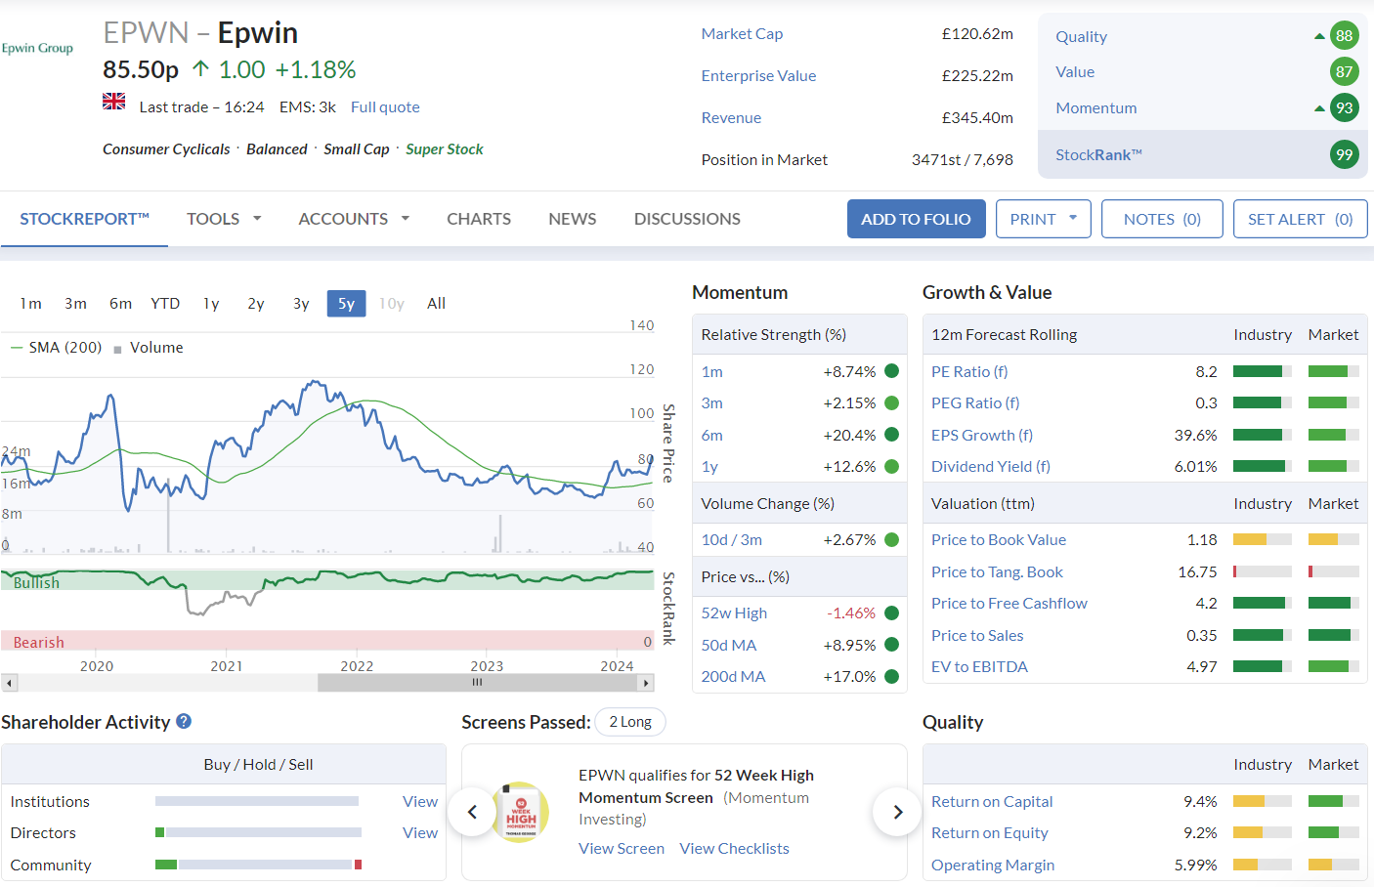
Task: Click the Community buy/hold/sell bar
Action: click(259, 865)
